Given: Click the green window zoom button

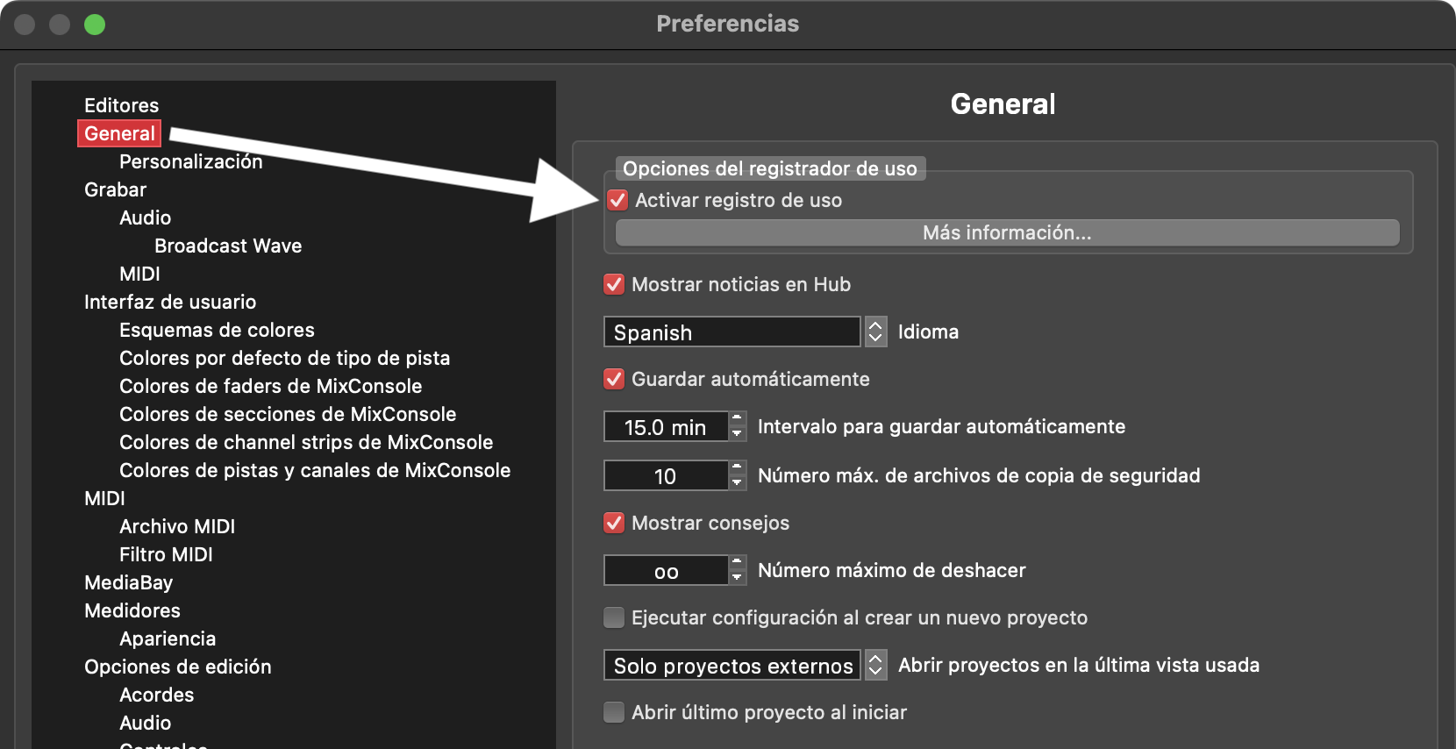Looking at the screenshot, I should pos(95,25).
